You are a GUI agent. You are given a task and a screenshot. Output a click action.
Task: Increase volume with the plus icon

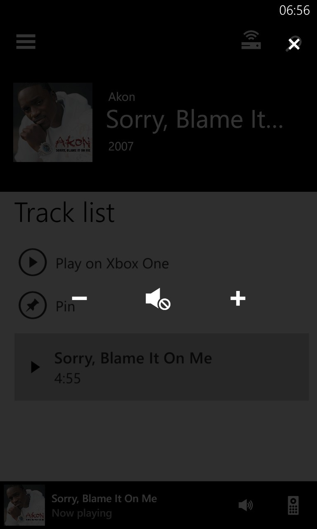click(238, 298)
